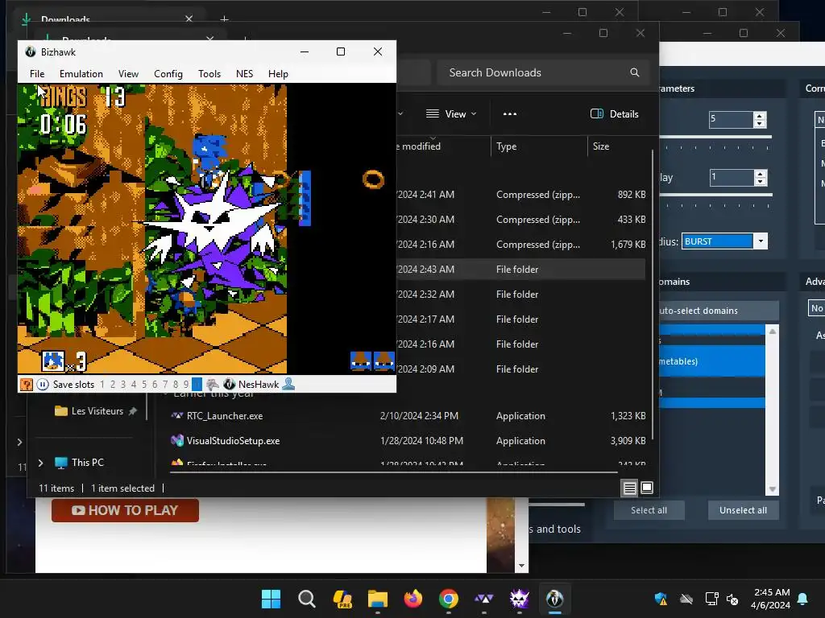Viewport: 825px width, 618px height.
Task: Select save slot 9 in Bizhawk
Action: (186, 385)
